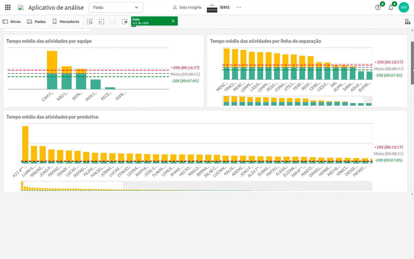The width and height of the screenshot is (414, 259).
Task: Expand the Pasta dropdown
Action: coord(116,7)
